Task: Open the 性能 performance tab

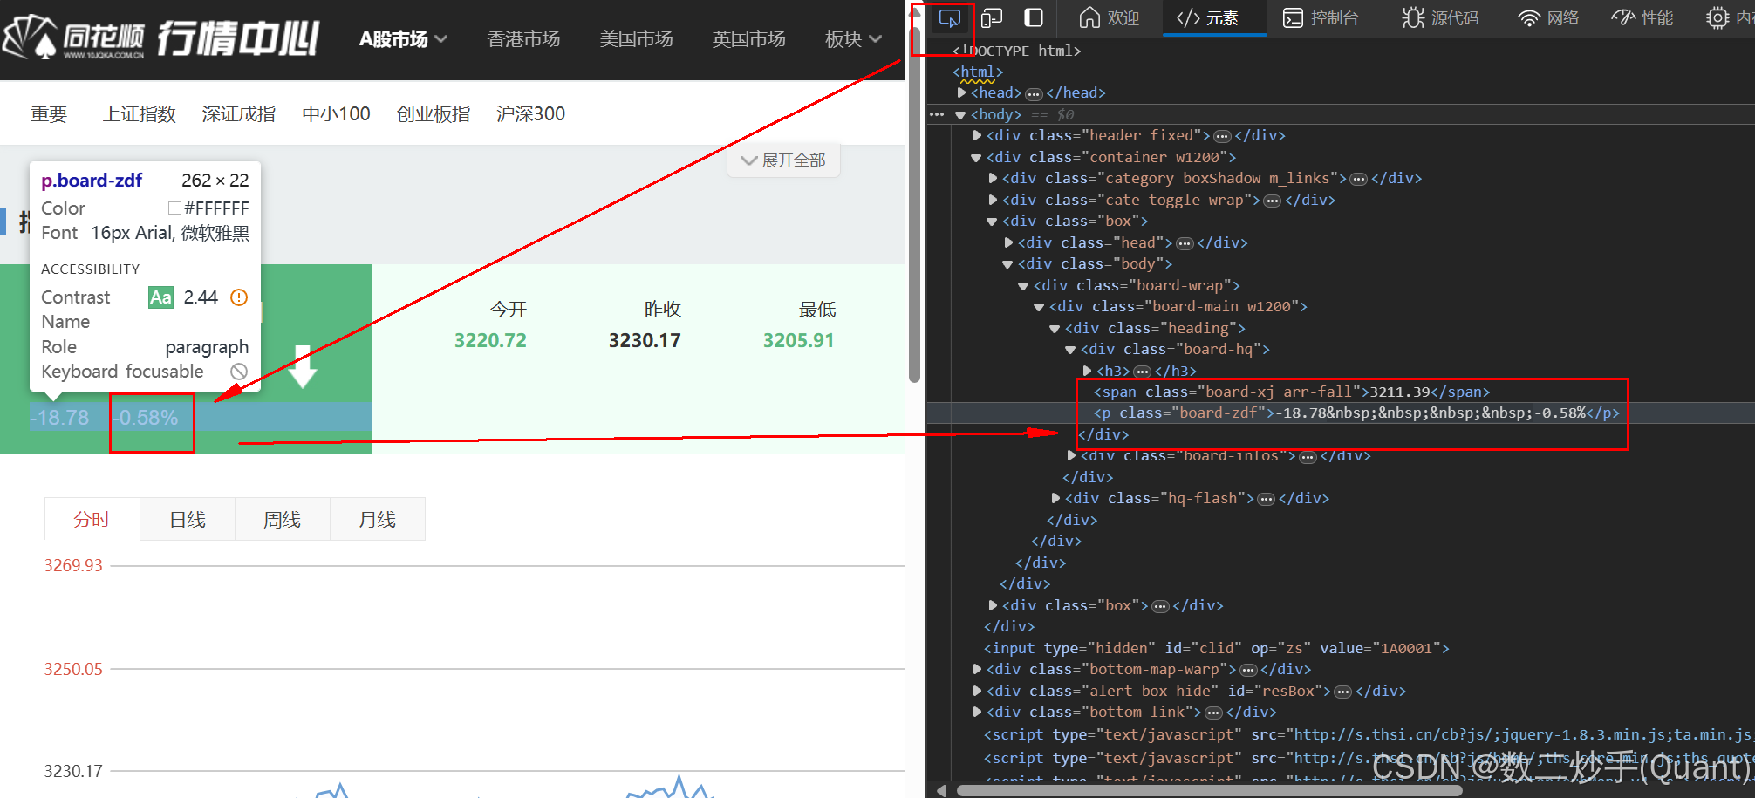Action: point(1642,17)
